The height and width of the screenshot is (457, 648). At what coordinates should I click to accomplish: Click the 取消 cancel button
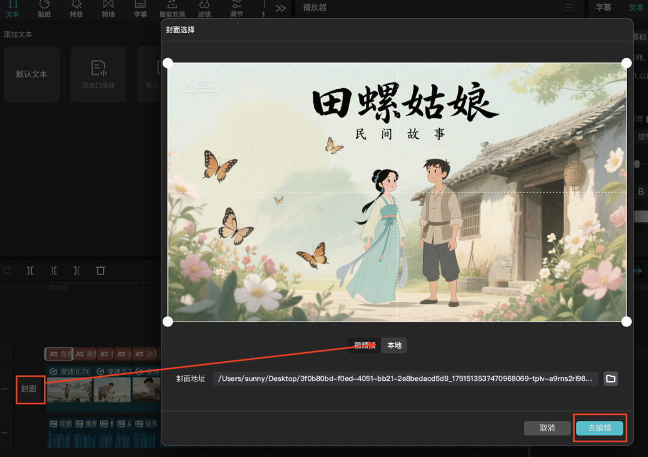tap(547, 428)
